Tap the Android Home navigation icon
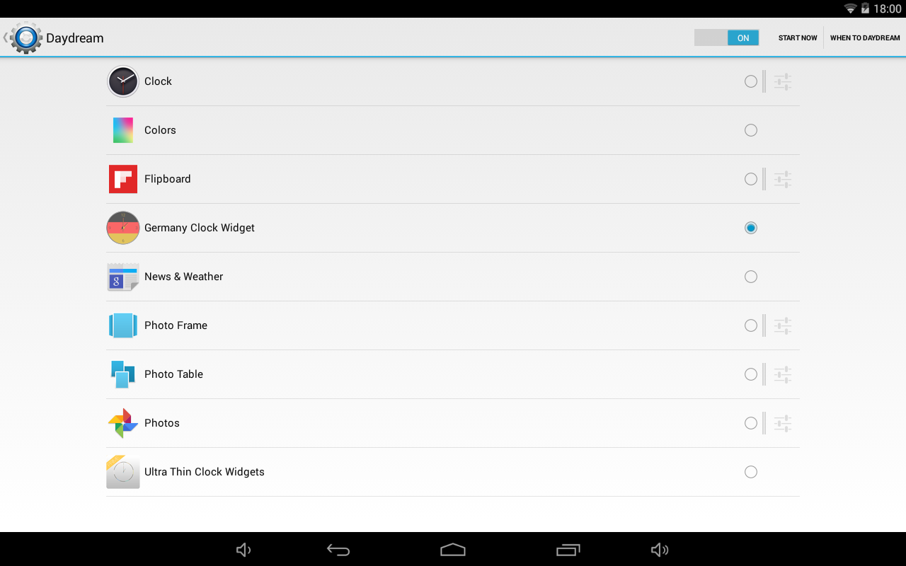Viewport: 906px width, 566px height. (x=453, y=550)
